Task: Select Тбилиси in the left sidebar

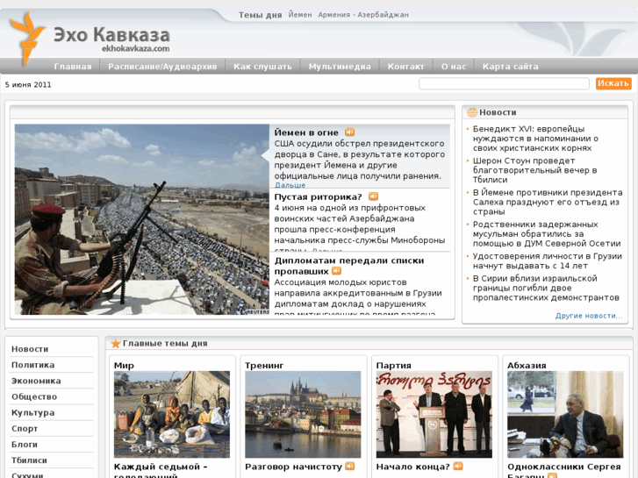Action: 29,460
